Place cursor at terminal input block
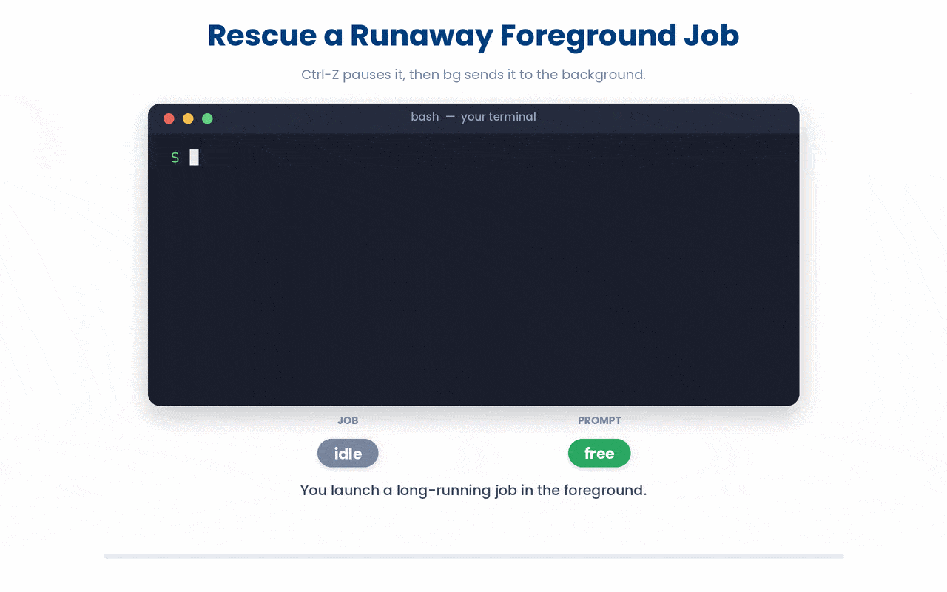Viewport: 947px width, 592px height. pyautogui.click(x=194, y=158)
